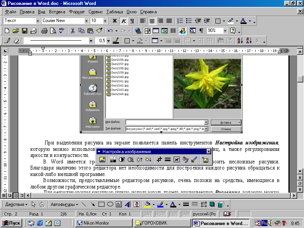Image resolution: width=304 pixels, height=228 pixels.
Task: Align text left
Action: 143,21
